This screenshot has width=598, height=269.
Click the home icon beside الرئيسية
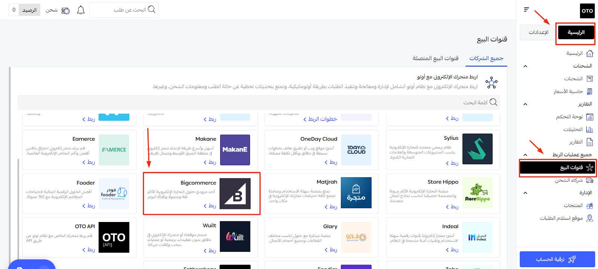(x=590, y=53)
